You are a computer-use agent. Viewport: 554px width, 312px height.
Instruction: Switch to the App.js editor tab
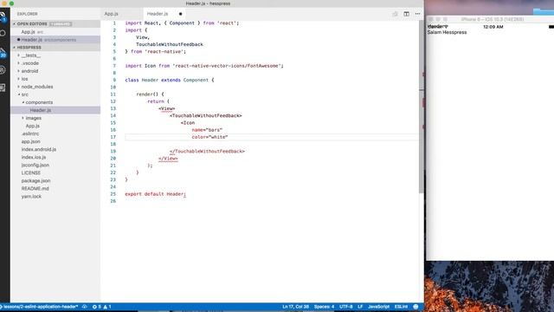[112, 14]
